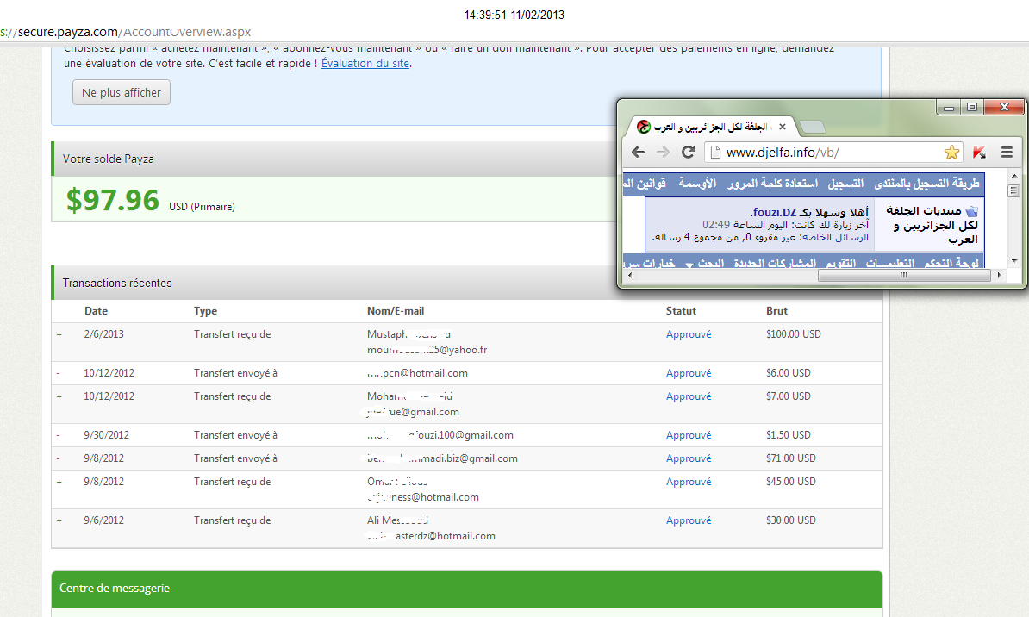
Task: Click the up arrow of the forum scrollbar
Action: point(1013,176)
